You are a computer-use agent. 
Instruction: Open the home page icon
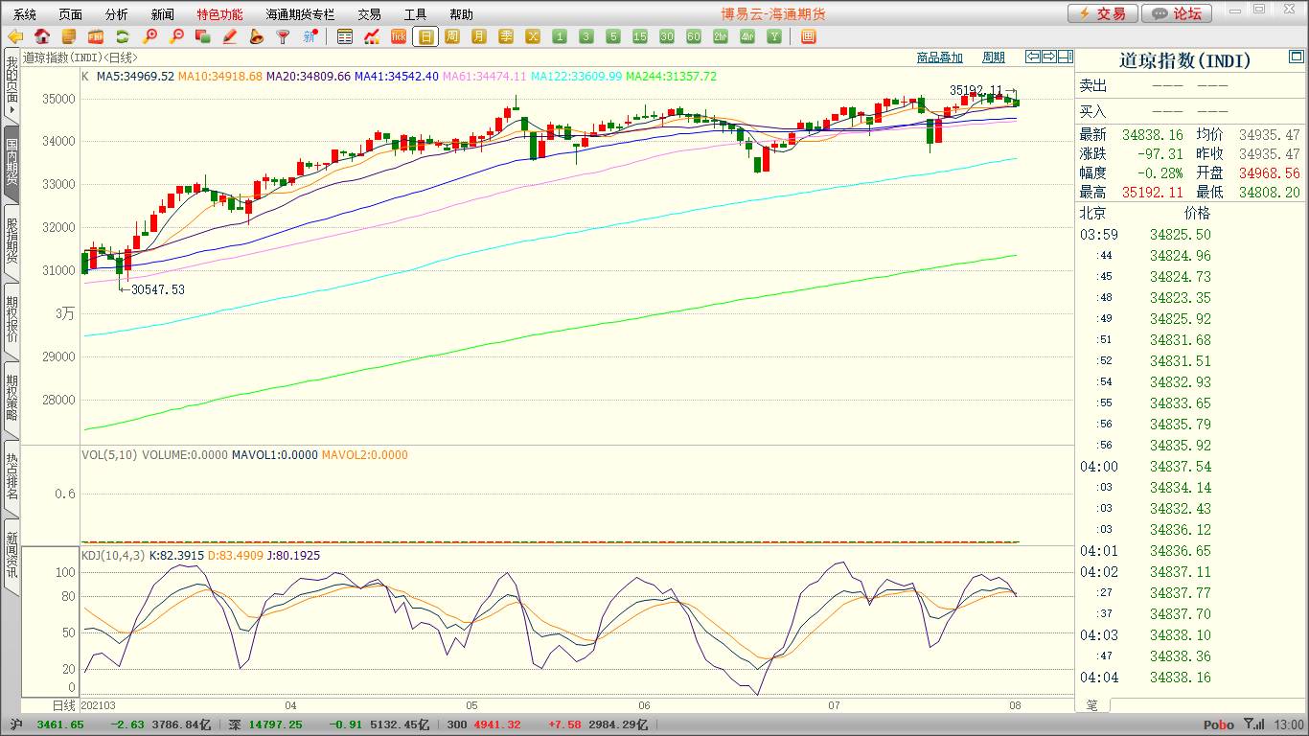(42, 36)
